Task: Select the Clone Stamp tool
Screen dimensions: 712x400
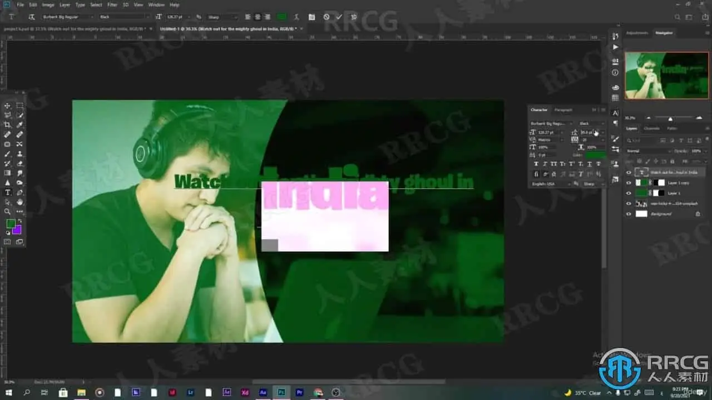Action: (x=20, y=154)
